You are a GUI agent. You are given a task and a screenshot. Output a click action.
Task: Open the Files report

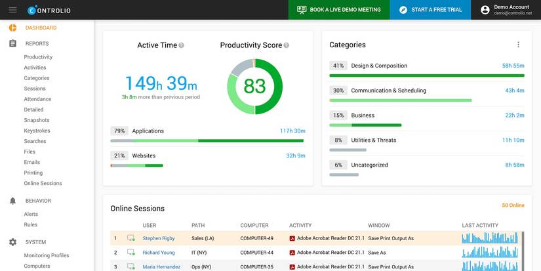pyautogui.click(x=30, y=152)
